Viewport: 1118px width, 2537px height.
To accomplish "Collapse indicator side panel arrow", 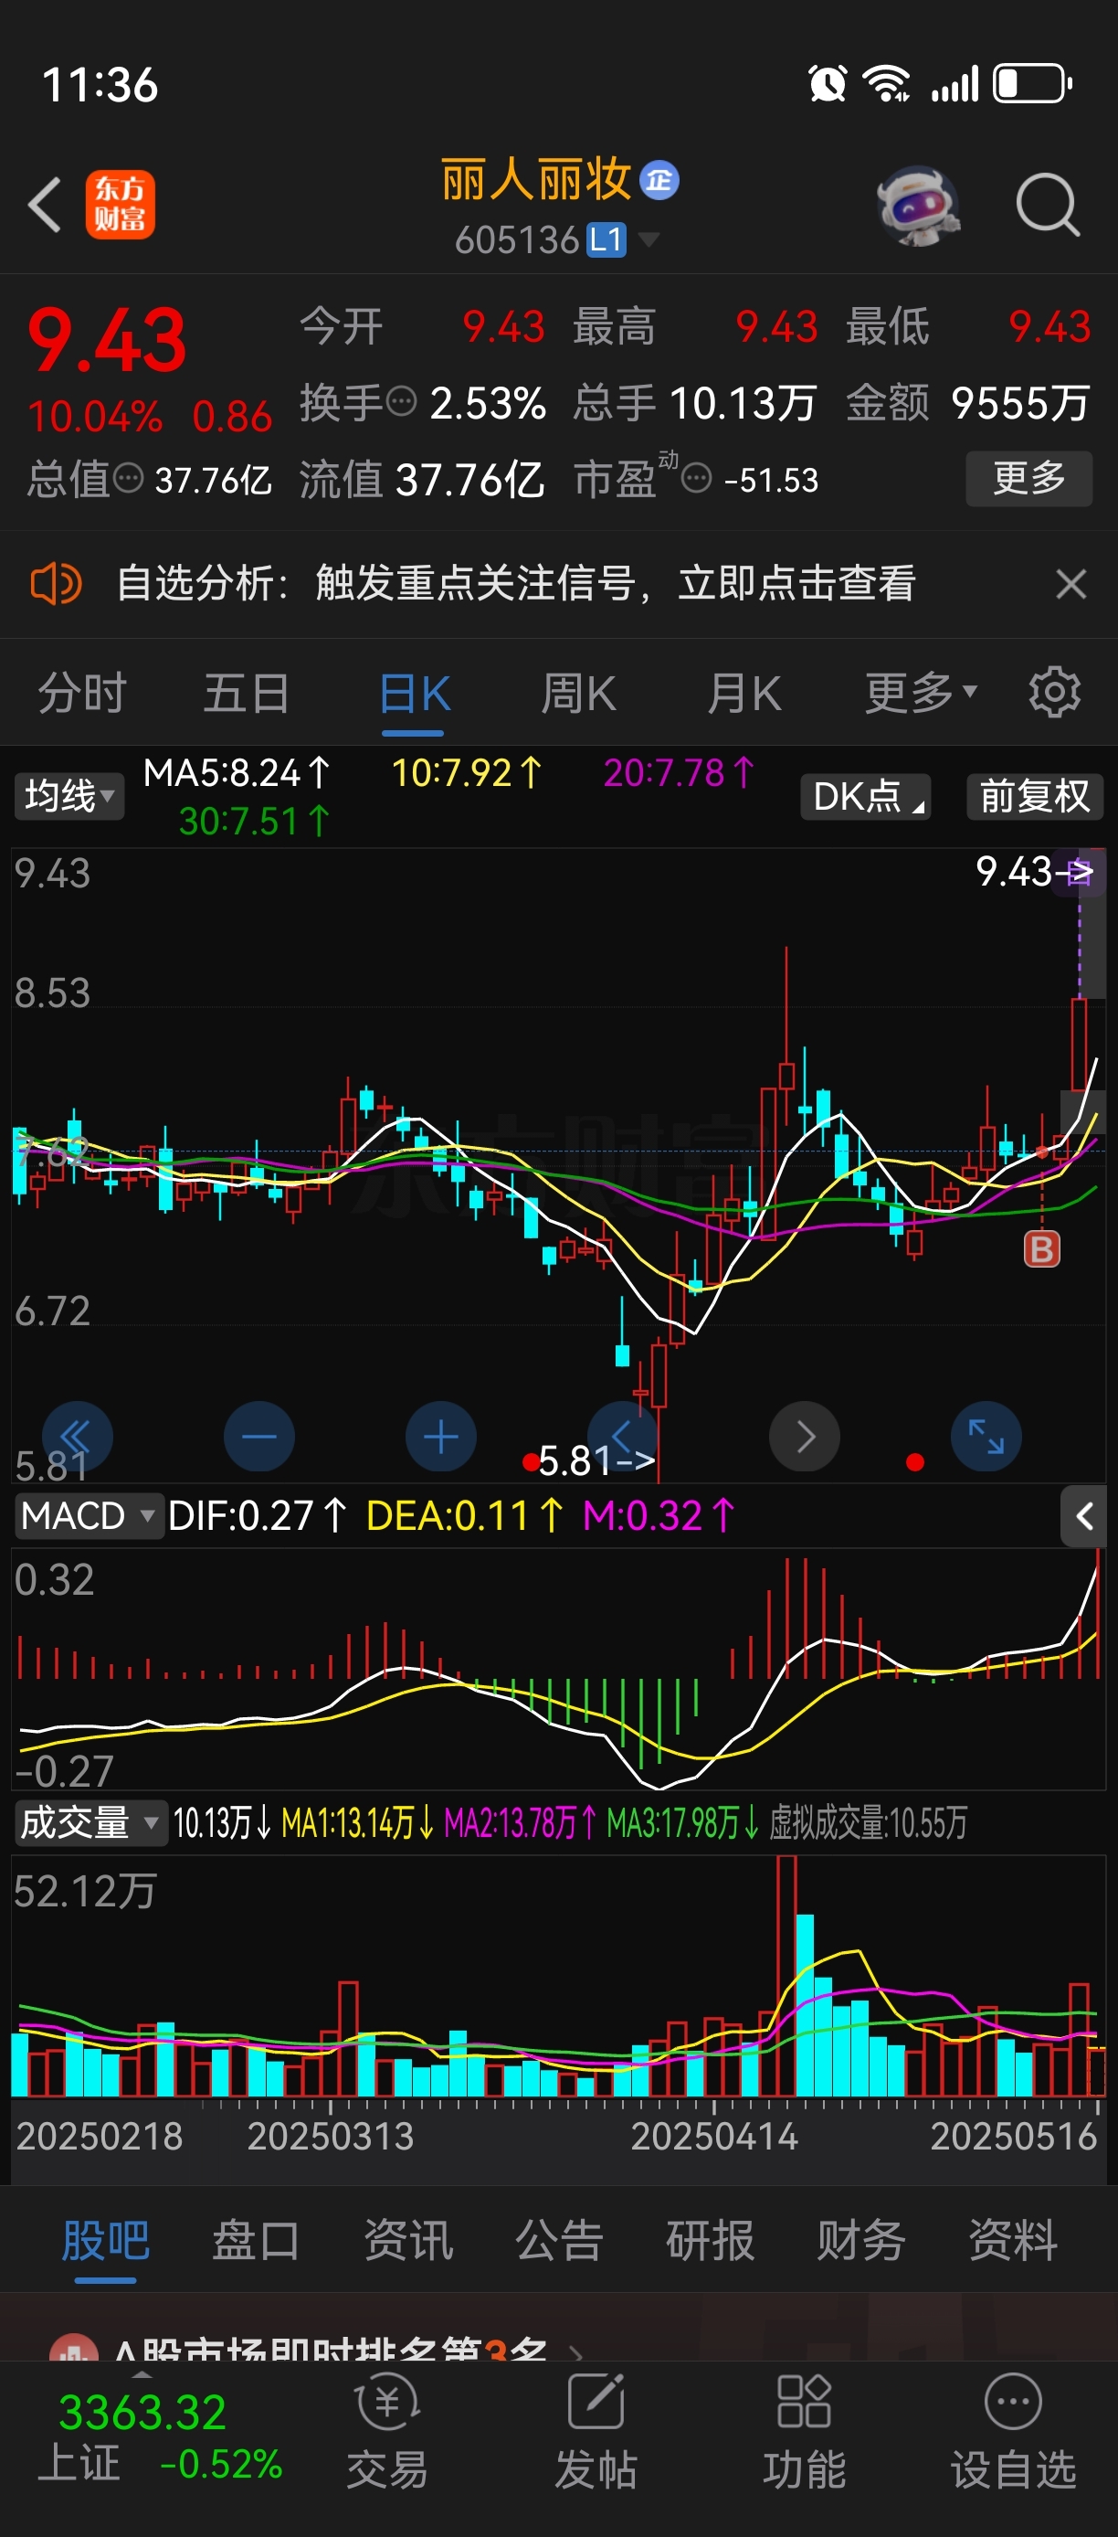I will pos(1083,1517).
